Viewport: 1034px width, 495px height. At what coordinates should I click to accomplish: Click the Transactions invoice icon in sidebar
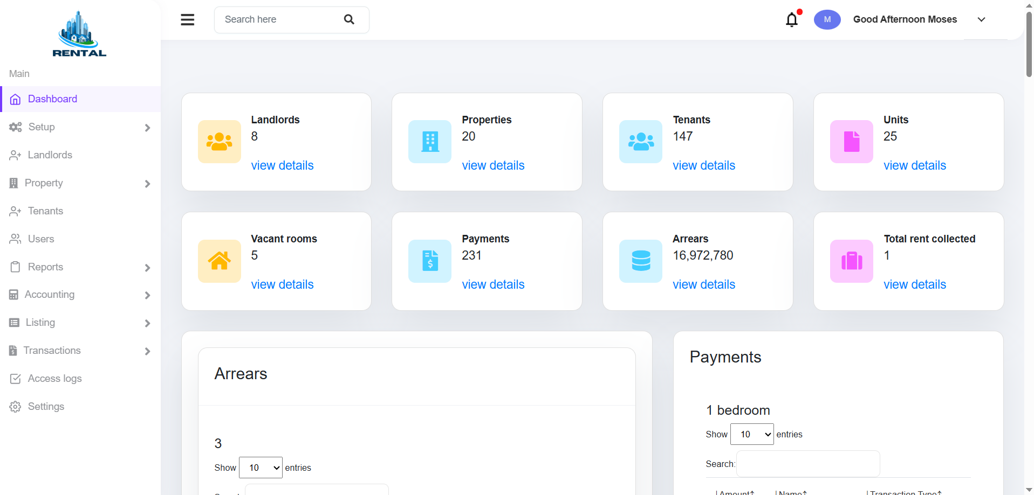pyautogui.click(x=13, y=351)
